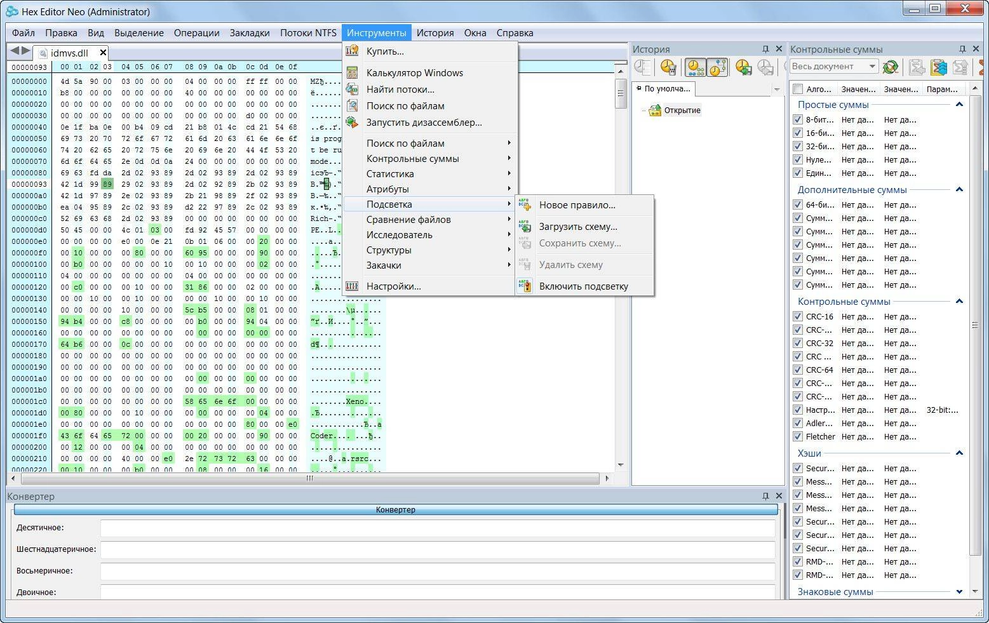Open the Справка menu
This screenshot has height=623, width=989.
515,32
